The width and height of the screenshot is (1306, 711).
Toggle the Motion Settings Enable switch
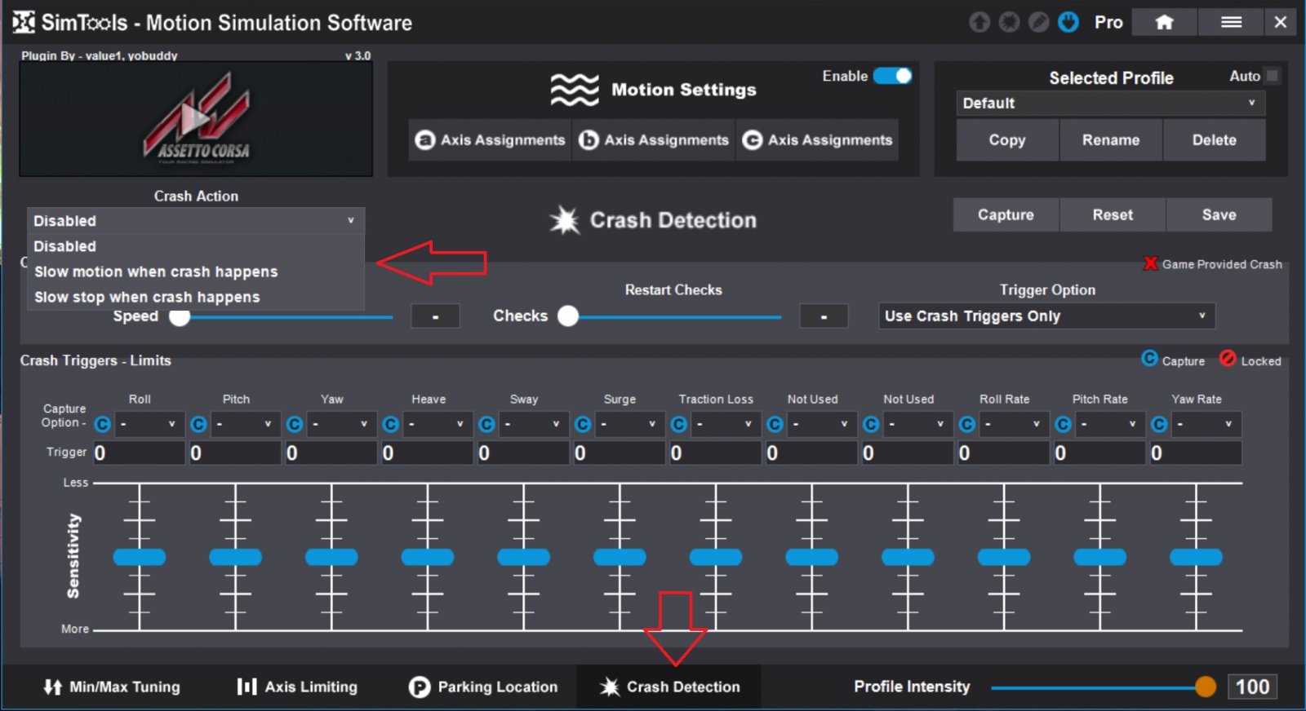click(x=892, y=76)
